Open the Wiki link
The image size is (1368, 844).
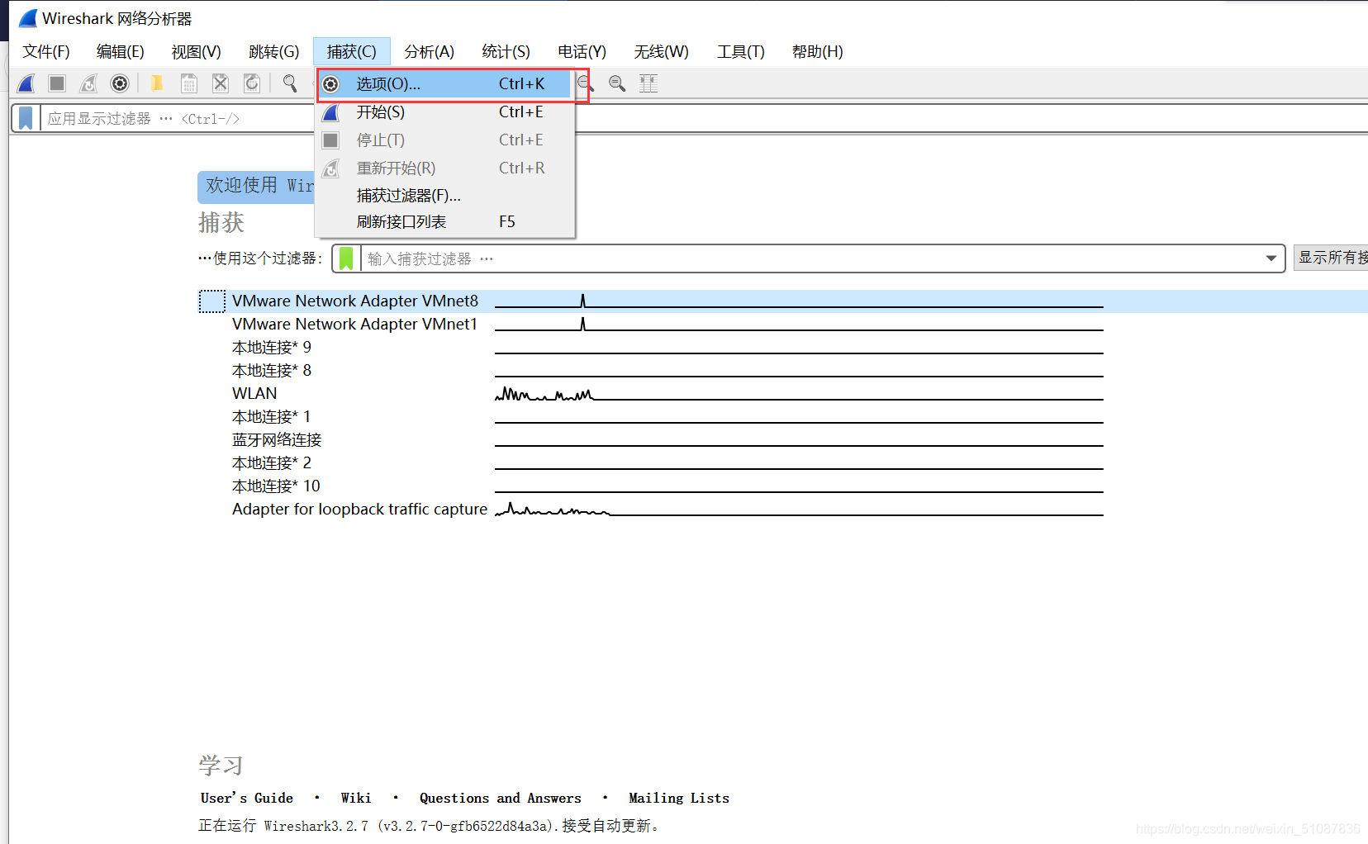(356, 798)
